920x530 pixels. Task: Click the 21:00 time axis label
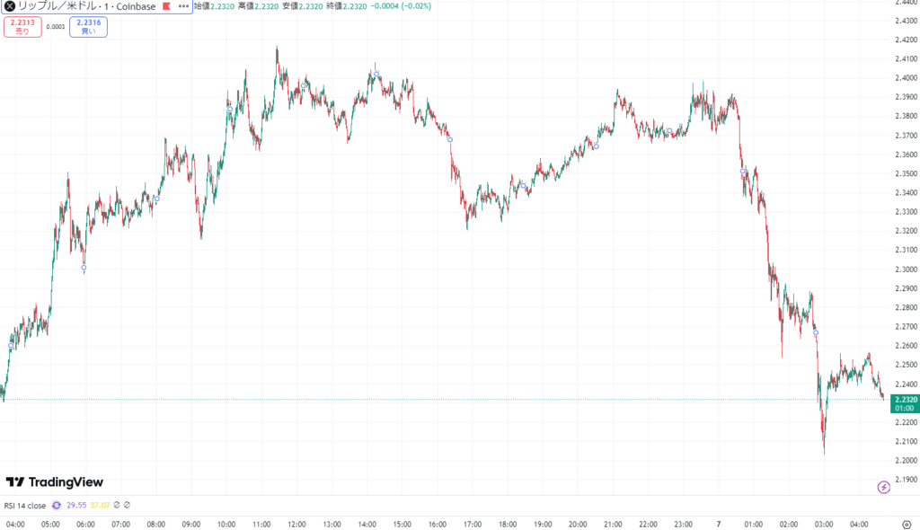click(613, 524)
